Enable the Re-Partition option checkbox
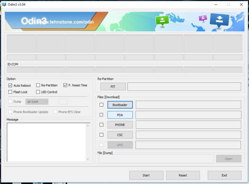 [38, 85]
